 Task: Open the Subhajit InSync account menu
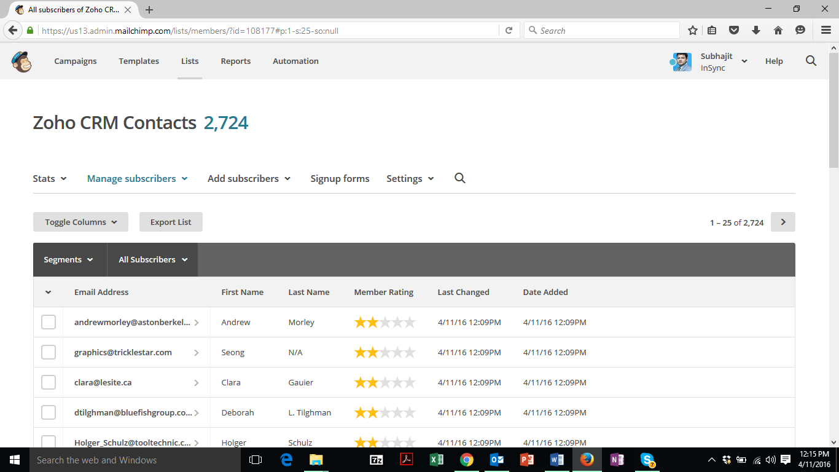[x=710, y=61]
